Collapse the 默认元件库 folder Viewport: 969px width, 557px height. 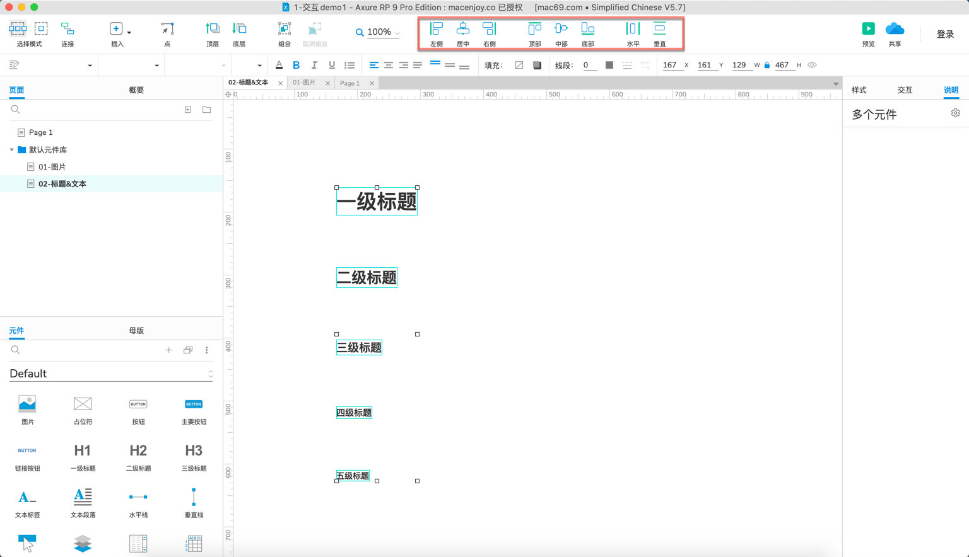click(x=11, y=150)
